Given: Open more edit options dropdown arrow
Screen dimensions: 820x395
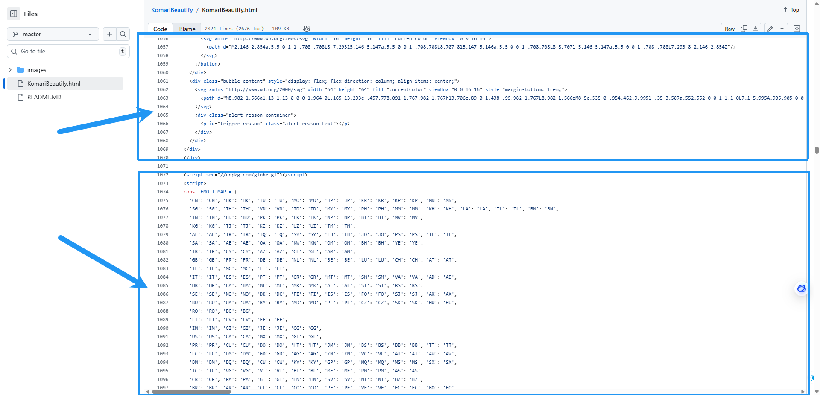Looking at the screenshot, I should [x=782, y=29].
